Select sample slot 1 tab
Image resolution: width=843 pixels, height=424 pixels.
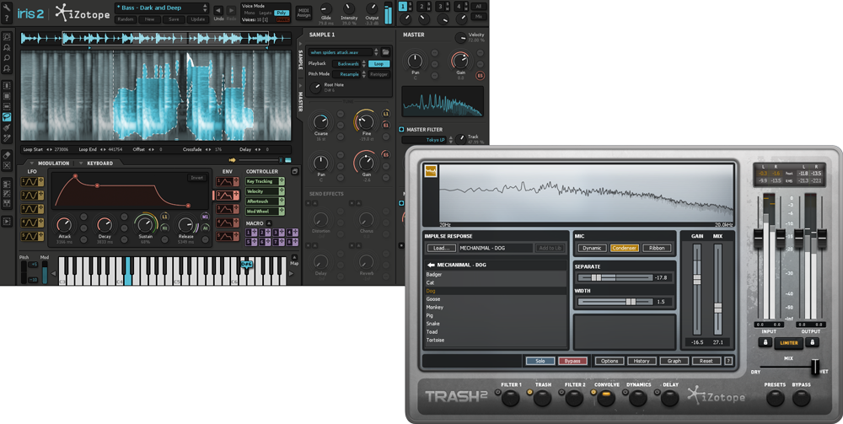point(403,7)
